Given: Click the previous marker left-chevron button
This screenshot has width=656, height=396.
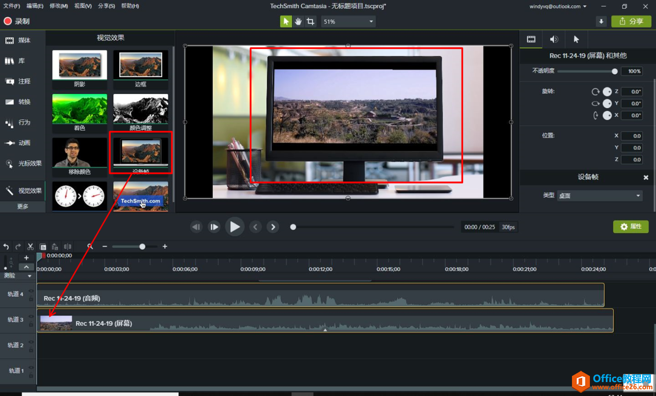Looking at the screenshot, I should [x=255, y=227].
